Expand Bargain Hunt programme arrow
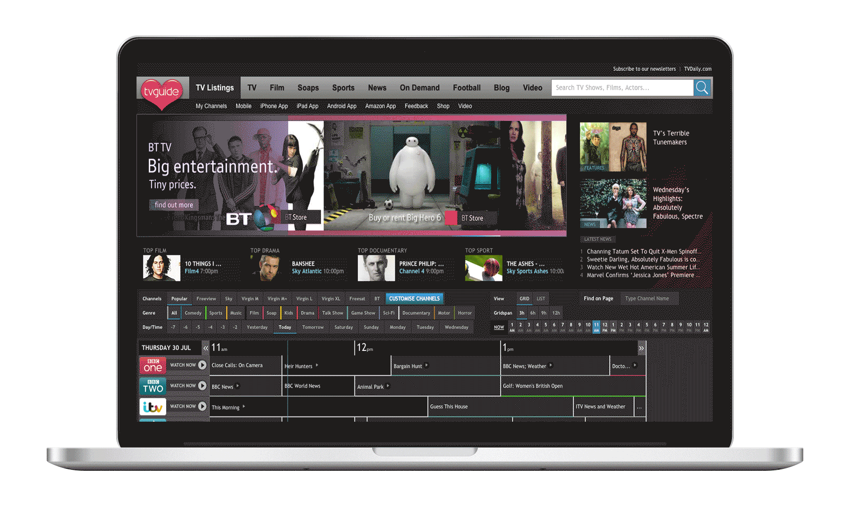 [426, 365]
